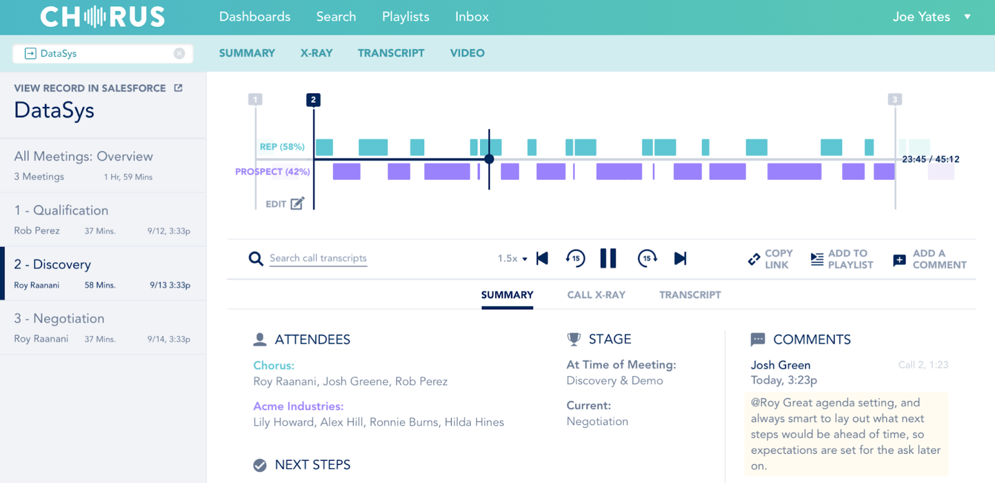Click the DataSys account heading
995x483 pixels.
click(54, 110)
